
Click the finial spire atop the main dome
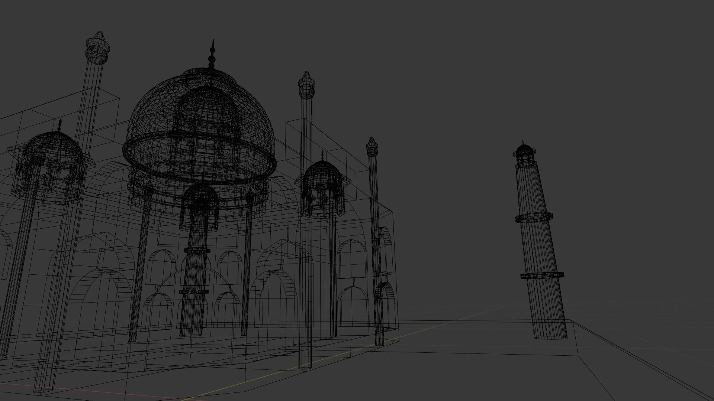[x=212, y=54]
